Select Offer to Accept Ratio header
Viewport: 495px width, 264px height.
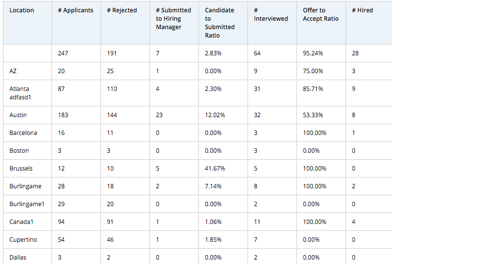[321, 14]
